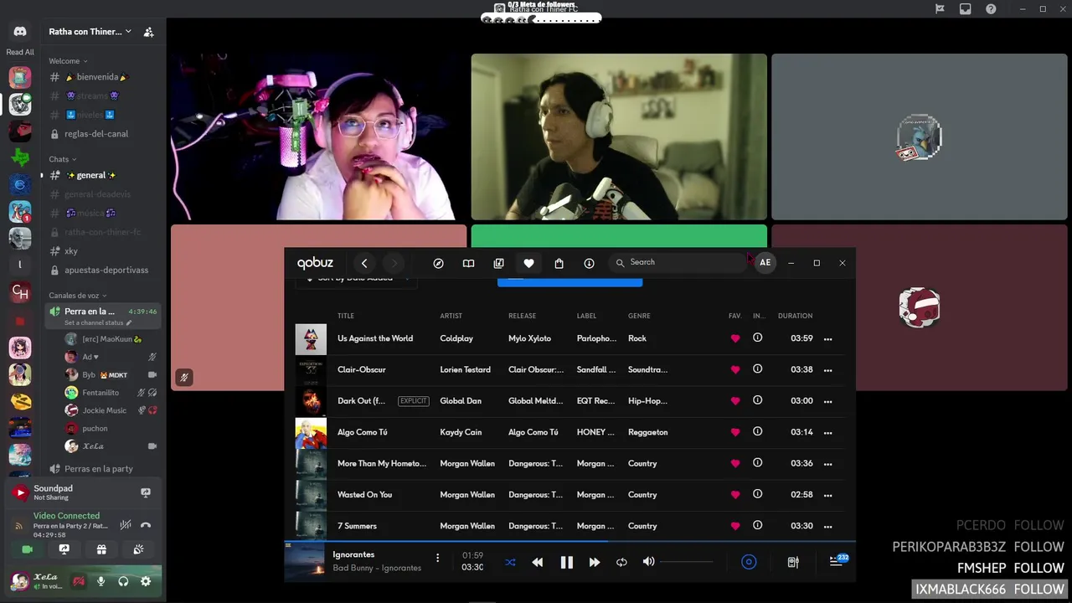Adjust the Qobuz volume slider
The image size is (1072, 603).
687,562
